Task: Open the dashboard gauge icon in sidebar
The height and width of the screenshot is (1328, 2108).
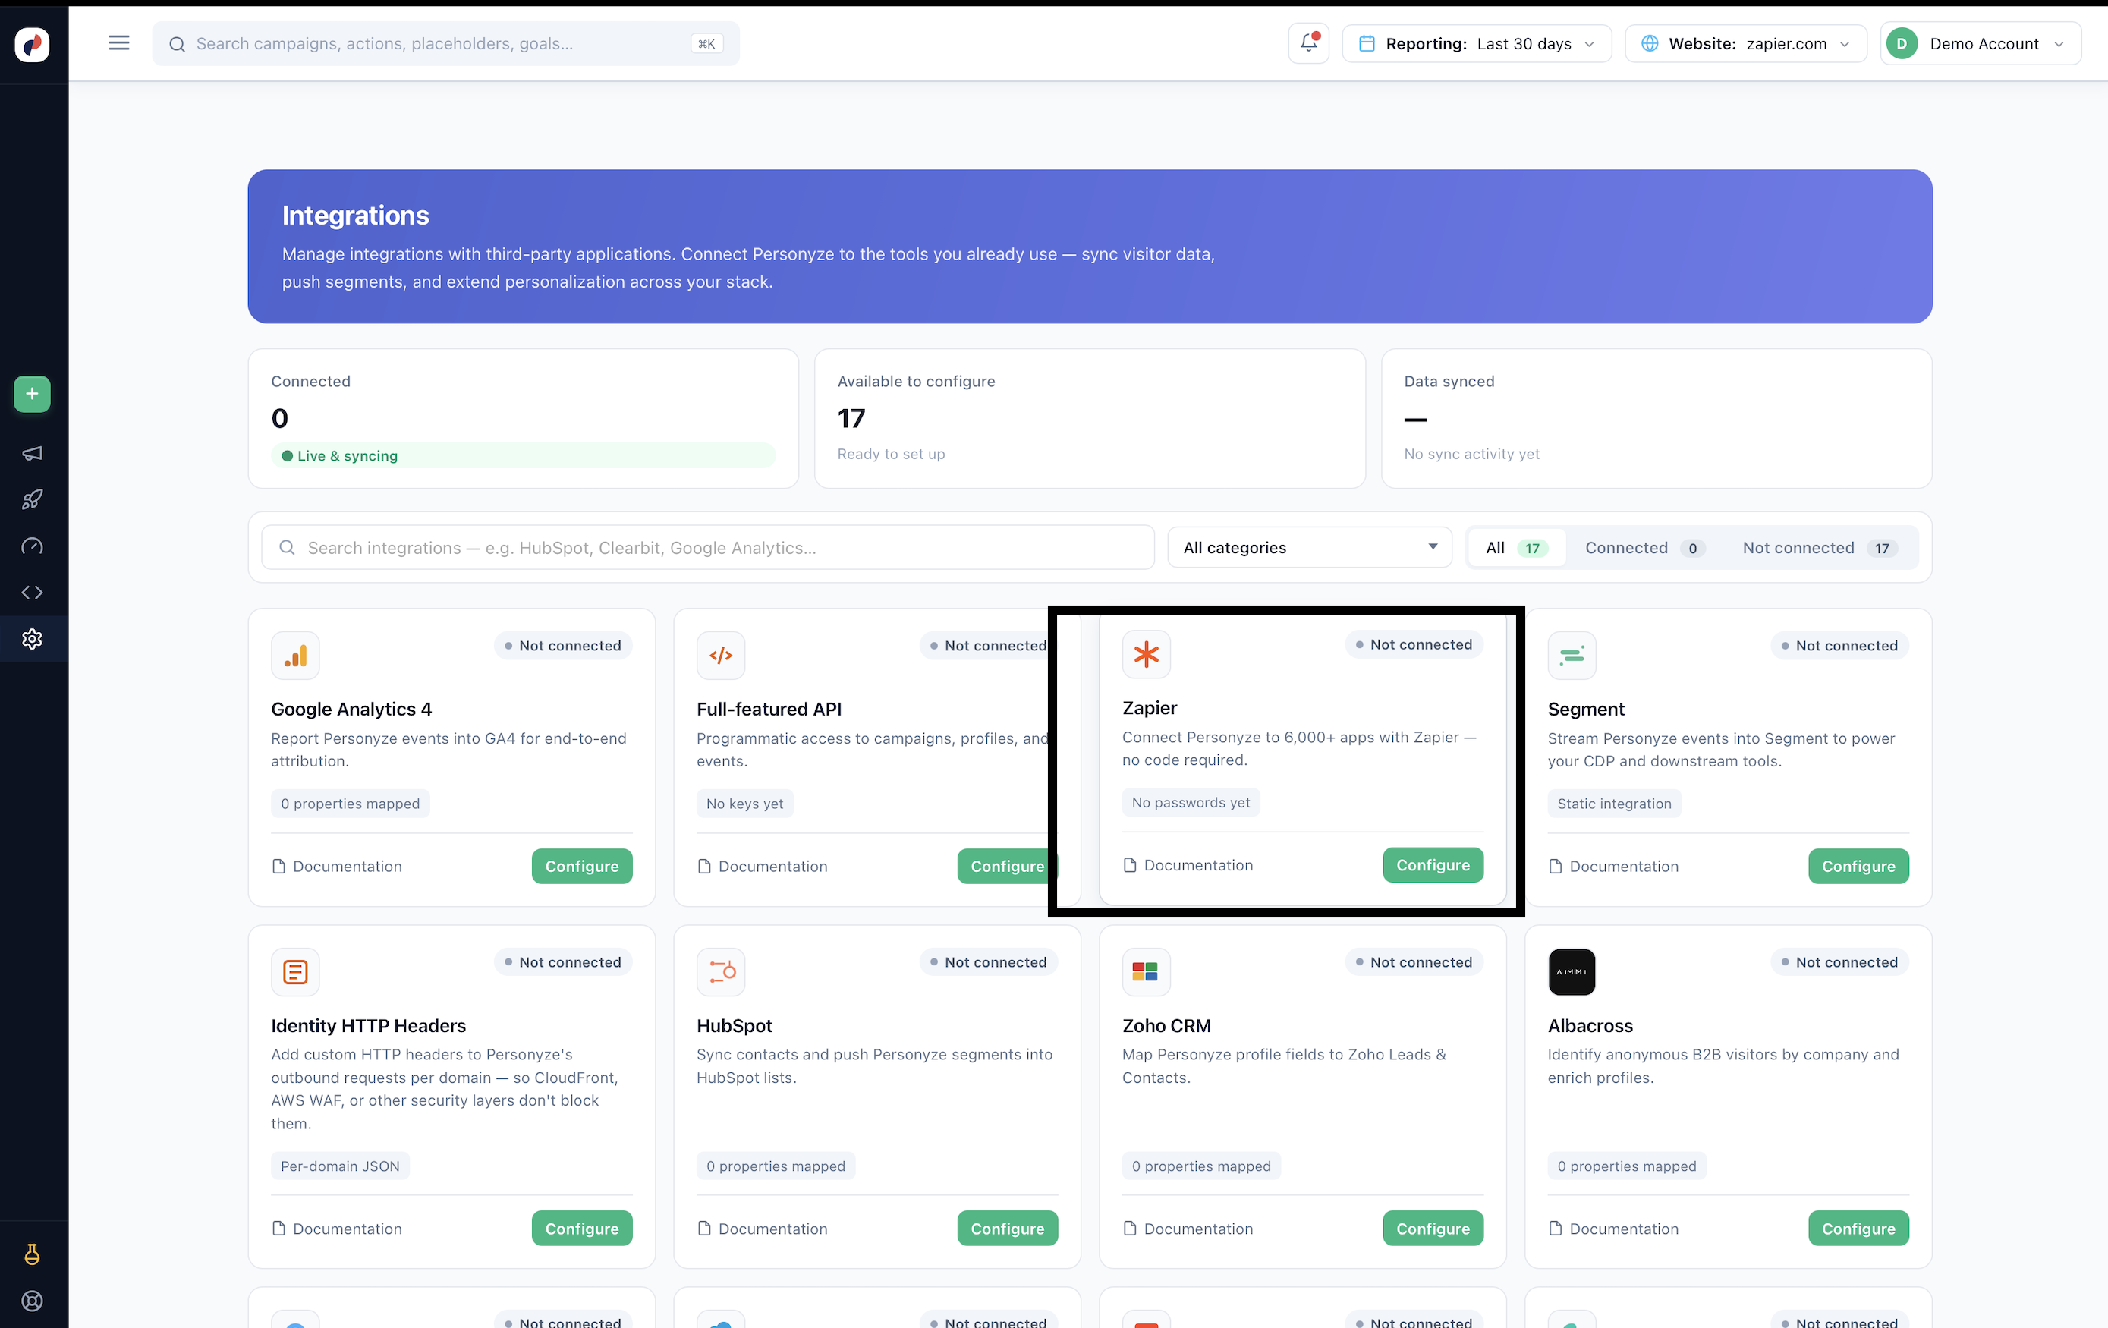Action: point(33,546)
